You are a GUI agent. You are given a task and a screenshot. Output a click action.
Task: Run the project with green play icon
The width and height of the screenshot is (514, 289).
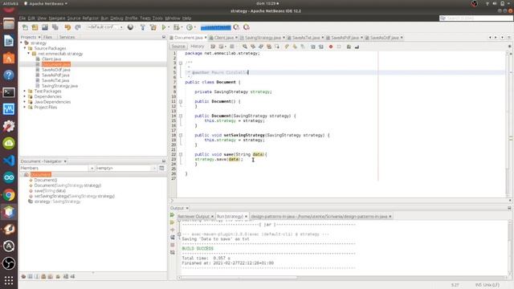(x=164, y=27)
